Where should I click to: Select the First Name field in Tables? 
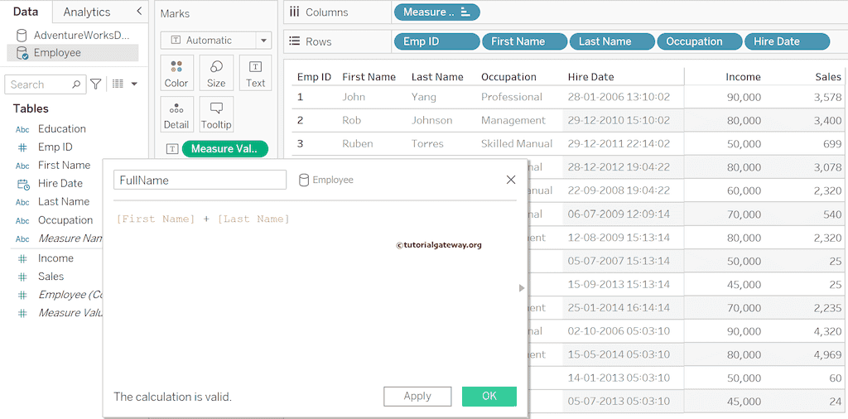pos(64,165)
